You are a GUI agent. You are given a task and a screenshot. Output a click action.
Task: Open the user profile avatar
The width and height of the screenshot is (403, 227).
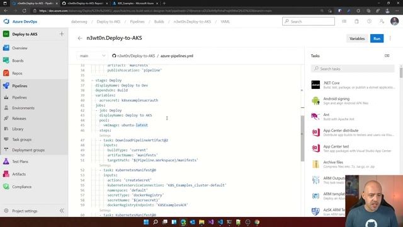coord(394,21)
